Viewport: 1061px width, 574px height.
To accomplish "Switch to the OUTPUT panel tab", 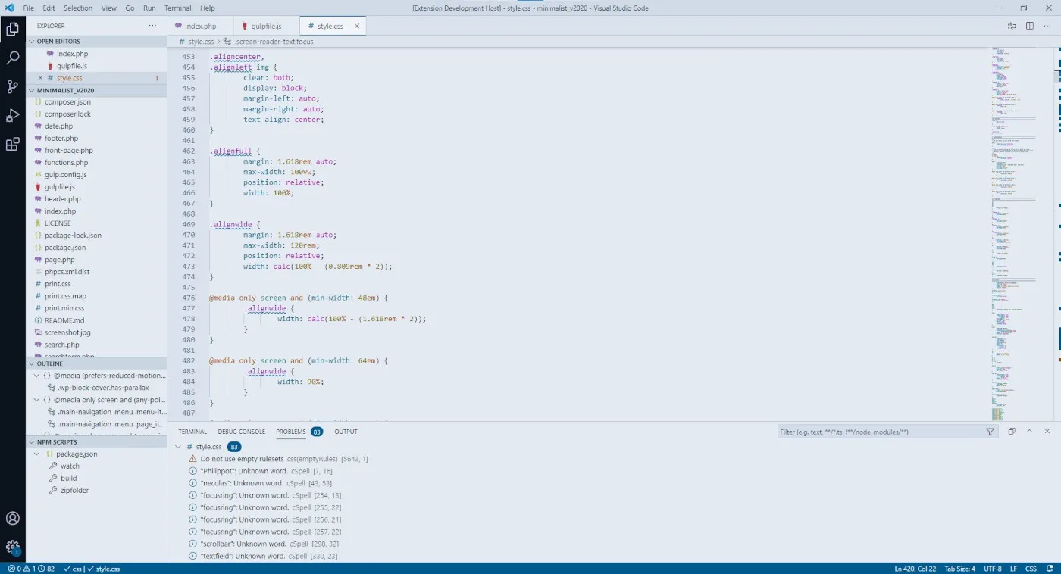I will tap(346, 432).
